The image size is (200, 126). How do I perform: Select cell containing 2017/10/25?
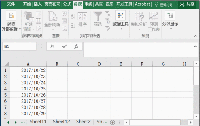28,89
